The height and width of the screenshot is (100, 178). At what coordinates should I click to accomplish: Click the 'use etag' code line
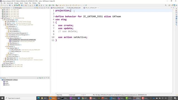61,19
